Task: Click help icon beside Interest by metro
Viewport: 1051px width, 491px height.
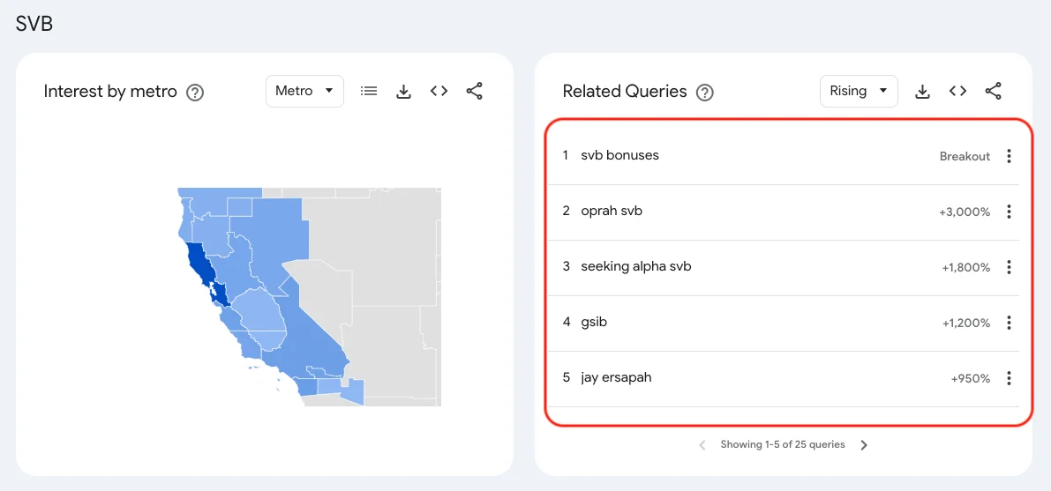Action: click(195, 92)
